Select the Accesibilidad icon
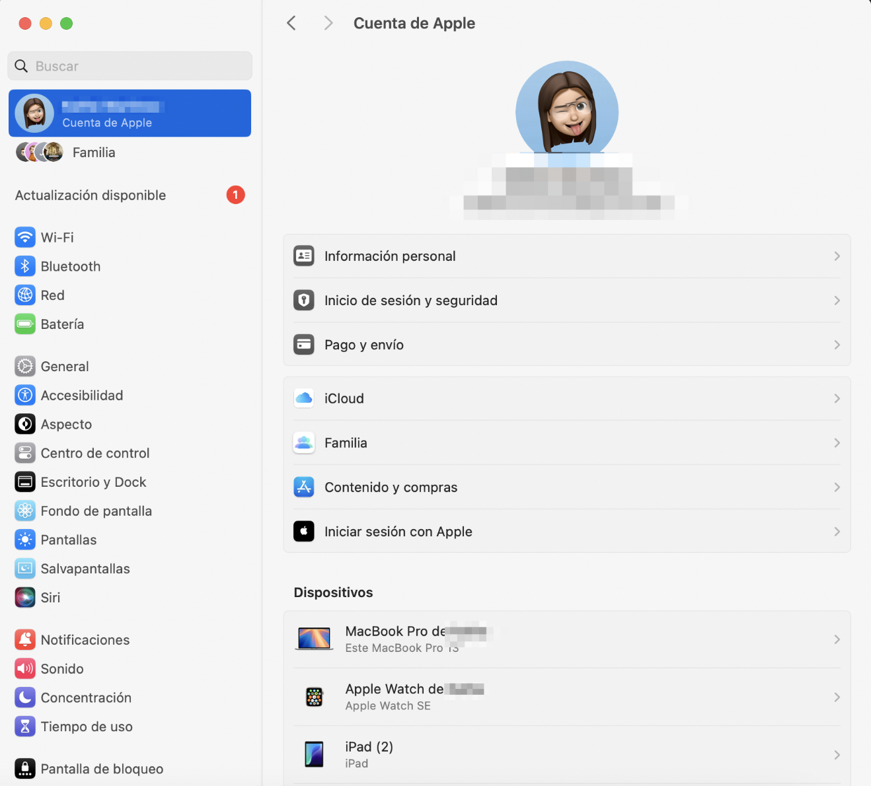871x786 pixels. pyautogui.click(x=25, y=395)
